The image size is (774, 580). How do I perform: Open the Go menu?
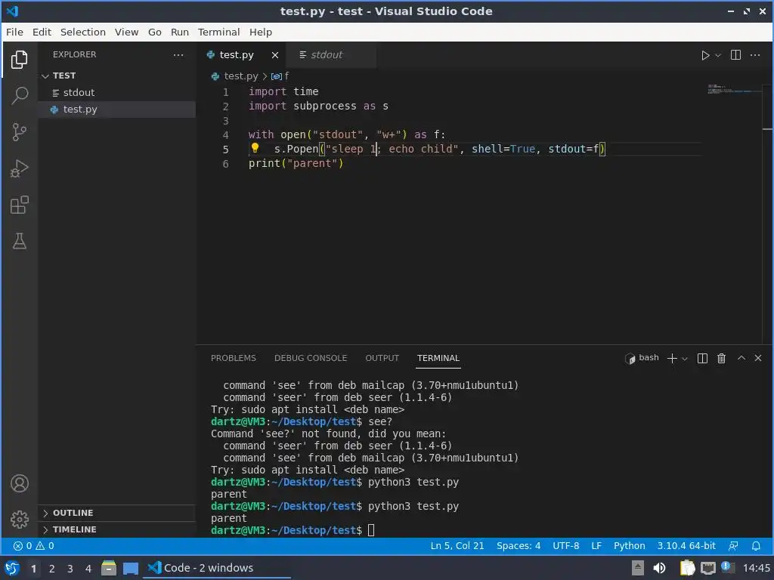[x=154, y=32]
